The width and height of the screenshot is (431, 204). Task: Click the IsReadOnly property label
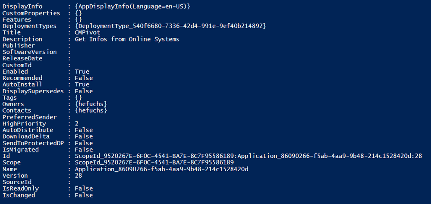point(21,188)
